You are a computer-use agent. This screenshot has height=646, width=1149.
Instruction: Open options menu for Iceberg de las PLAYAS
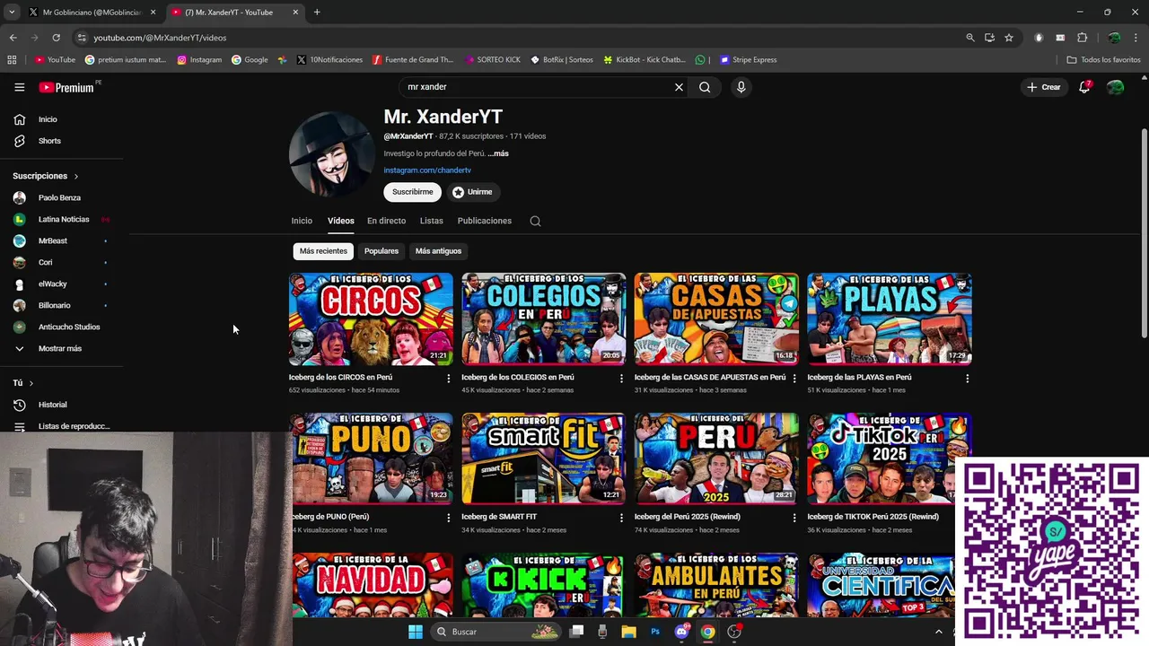point(967,379)
